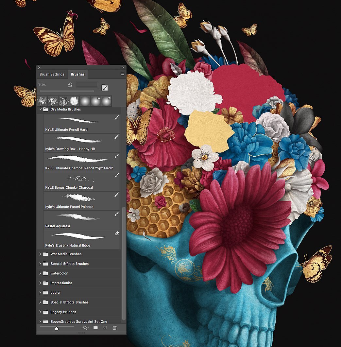Collapse the panel using the double-arrow icon
This screenshot has width=341, height=347.
123,67
